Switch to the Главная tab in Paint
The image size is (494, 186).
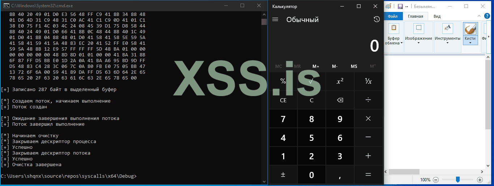(415, 16)
